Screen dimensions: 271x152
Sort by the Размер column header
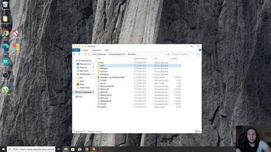point(174,59)
